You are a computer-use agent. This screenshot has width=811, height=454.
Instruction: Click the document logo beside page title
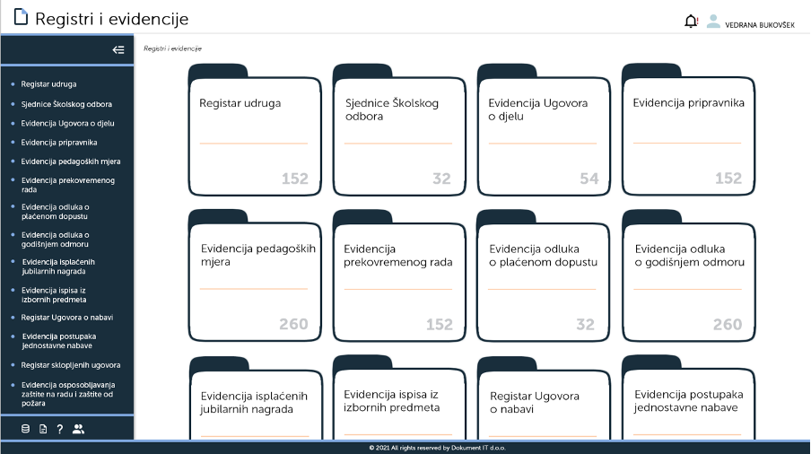(x=21, y=18)
